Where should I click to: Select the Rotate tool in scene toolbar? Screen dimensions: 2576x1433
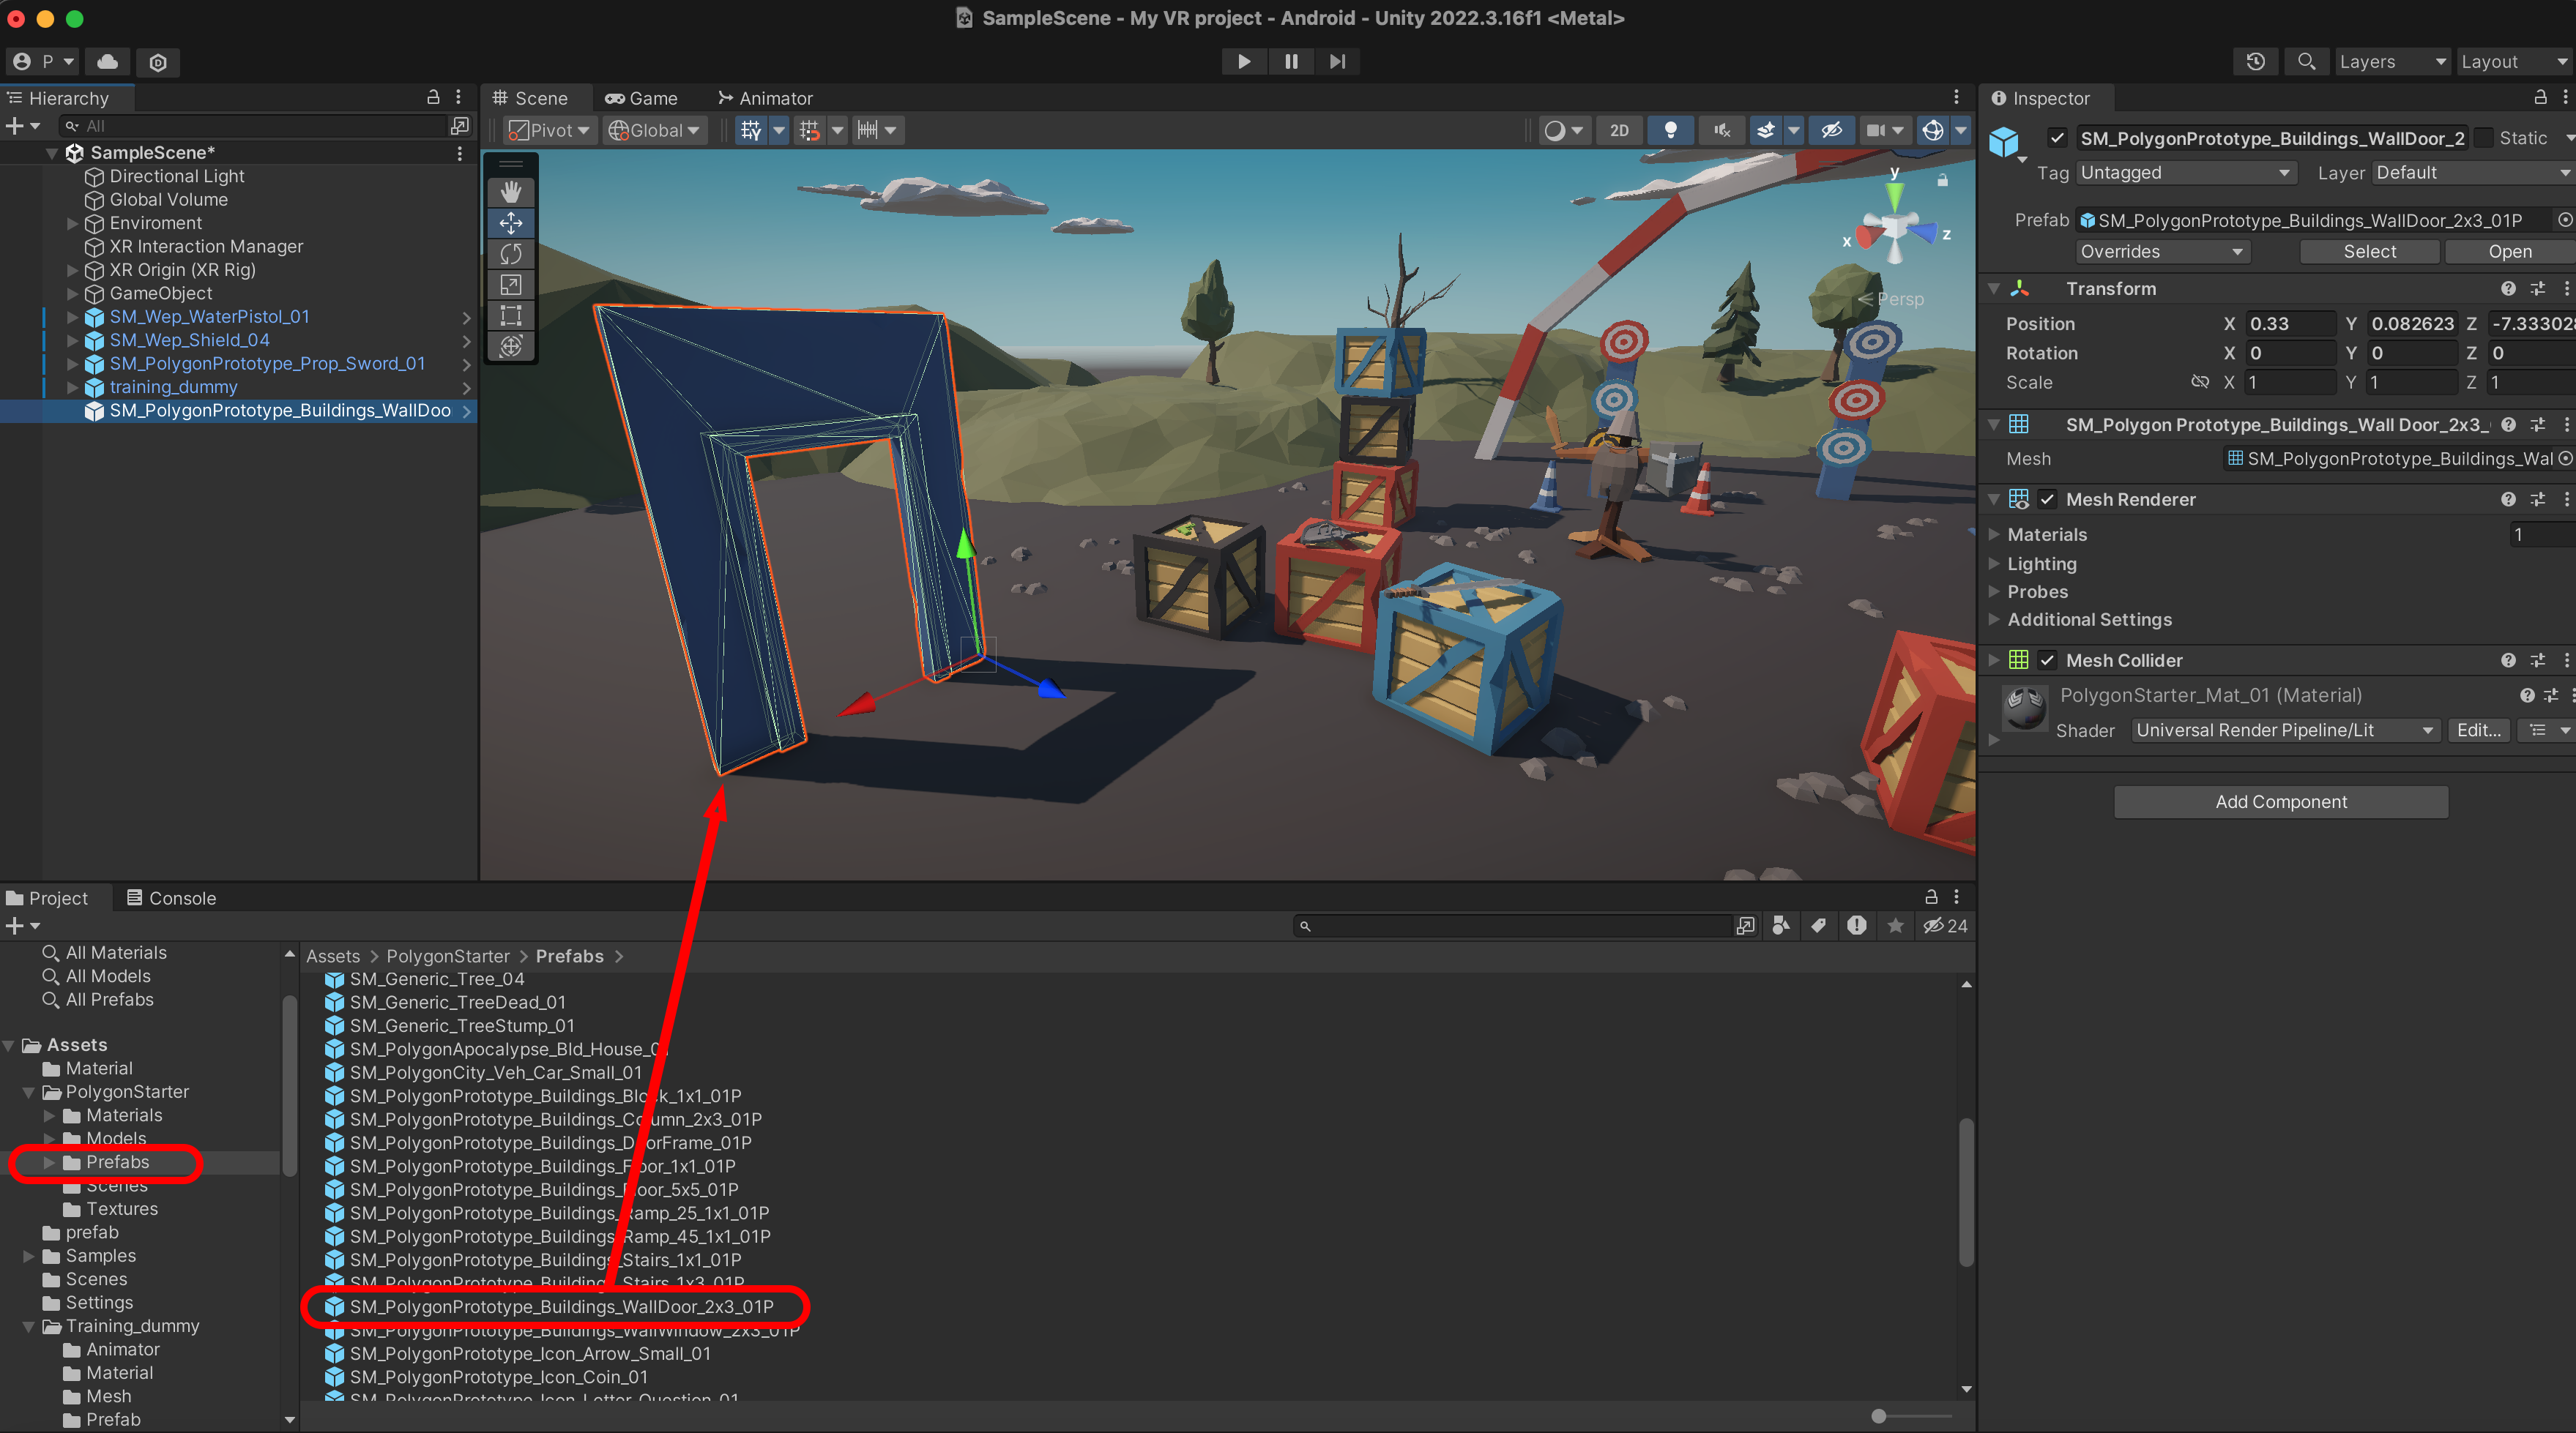[x=511, y=254]
